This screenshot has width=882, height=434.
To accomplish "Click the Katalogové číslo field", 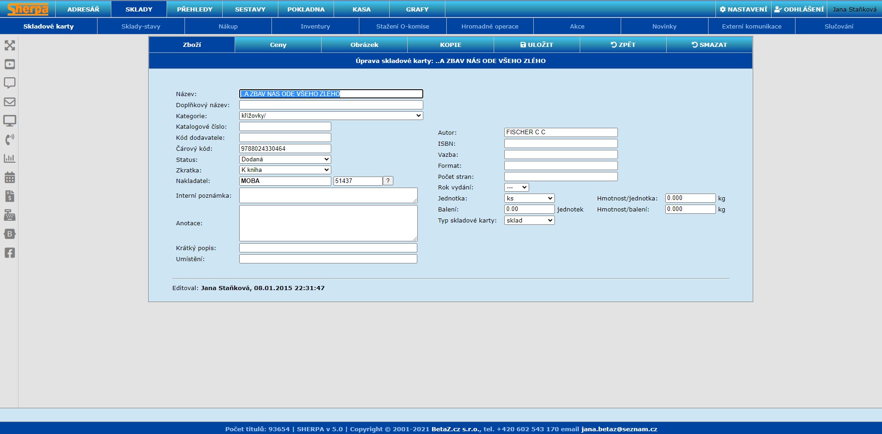I will pyautogui.click(x=285, y=126).
